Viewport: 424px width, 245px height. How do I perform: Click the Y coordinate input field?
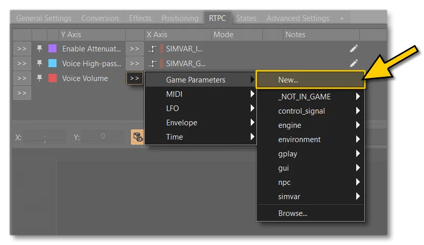click(x=103, y=137)
